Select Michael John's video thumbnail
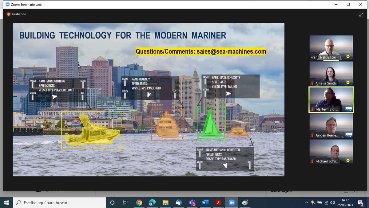The width and height of the screenshot is (369, 208). (331, 152)
